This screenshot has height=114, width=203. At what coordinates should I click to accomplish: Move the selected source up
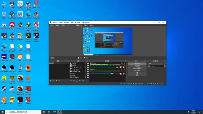(80, 81)
